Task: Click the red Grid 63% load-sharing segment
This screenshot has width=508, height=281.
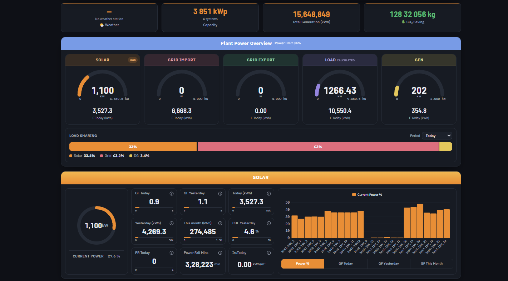Action: (x=318, y=147)
